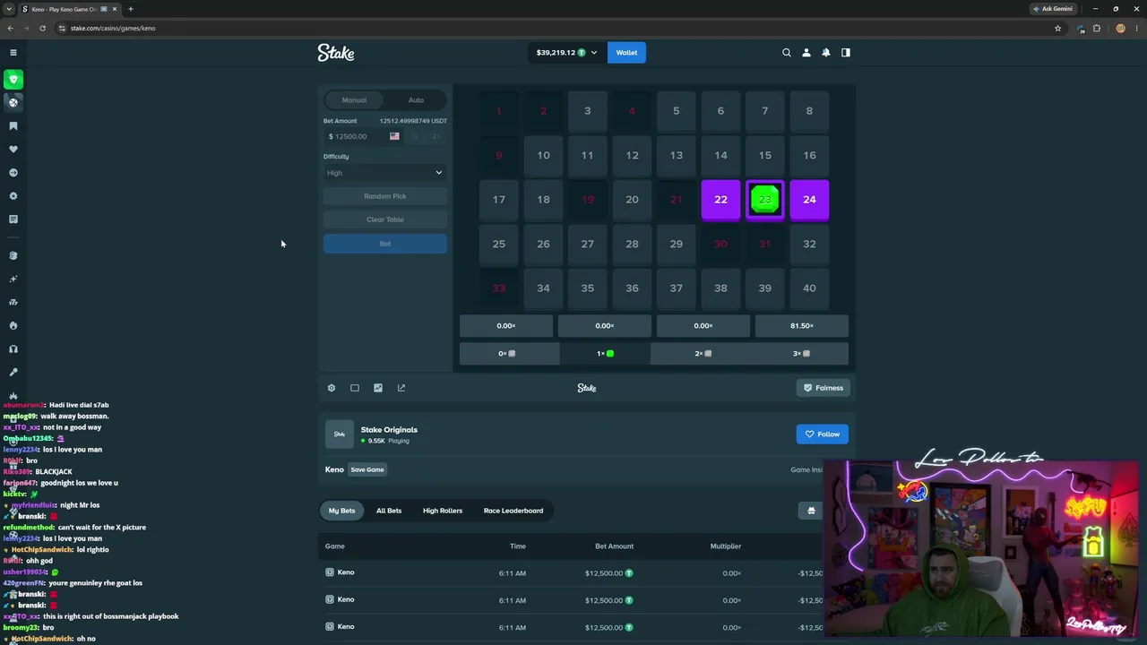The width and height of the screenshot is (1147, 645).
Task: Open game settings gear below Keno board
Action: (x=332, y=388)
